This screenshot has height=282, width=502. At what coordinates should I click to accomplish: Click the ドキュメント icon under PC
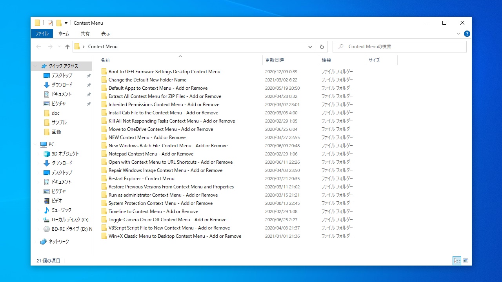(47, 182)
